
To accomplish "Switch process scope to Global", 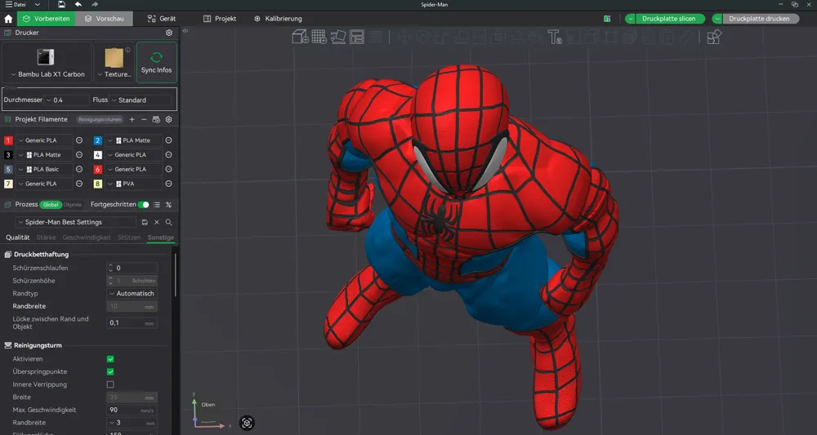I will [x=51, y=205].
